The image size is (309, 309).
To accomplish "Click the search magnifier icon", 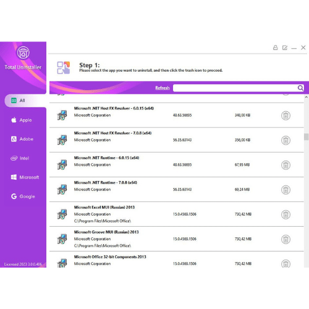I will [300, 88].
